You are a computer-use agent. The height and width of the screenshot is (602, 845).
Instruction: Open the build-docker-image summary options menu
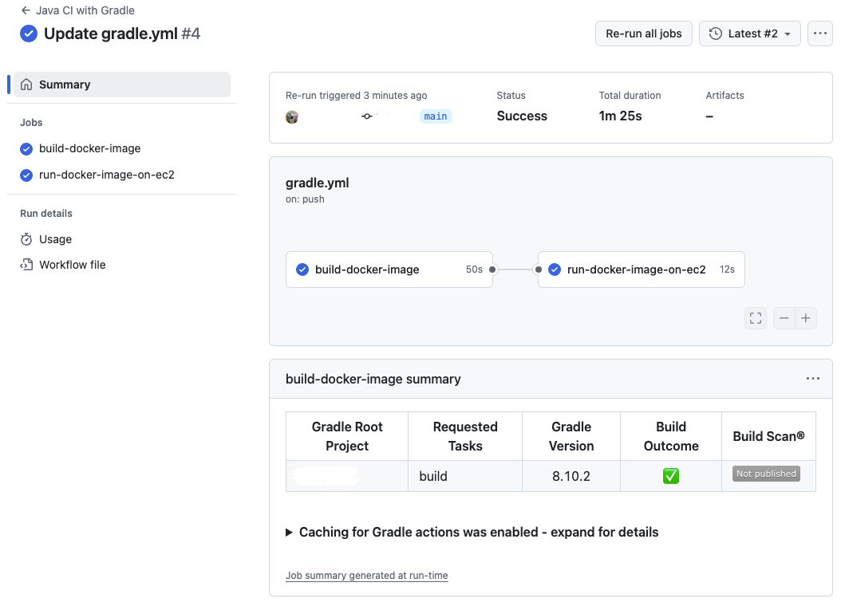pos(812,379)
